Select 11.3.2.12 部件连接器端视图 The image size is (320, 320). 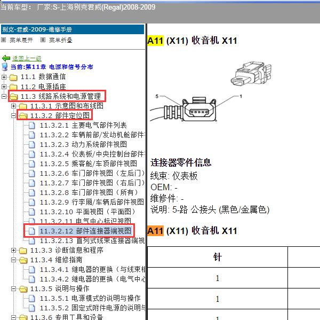click(85, 231)
